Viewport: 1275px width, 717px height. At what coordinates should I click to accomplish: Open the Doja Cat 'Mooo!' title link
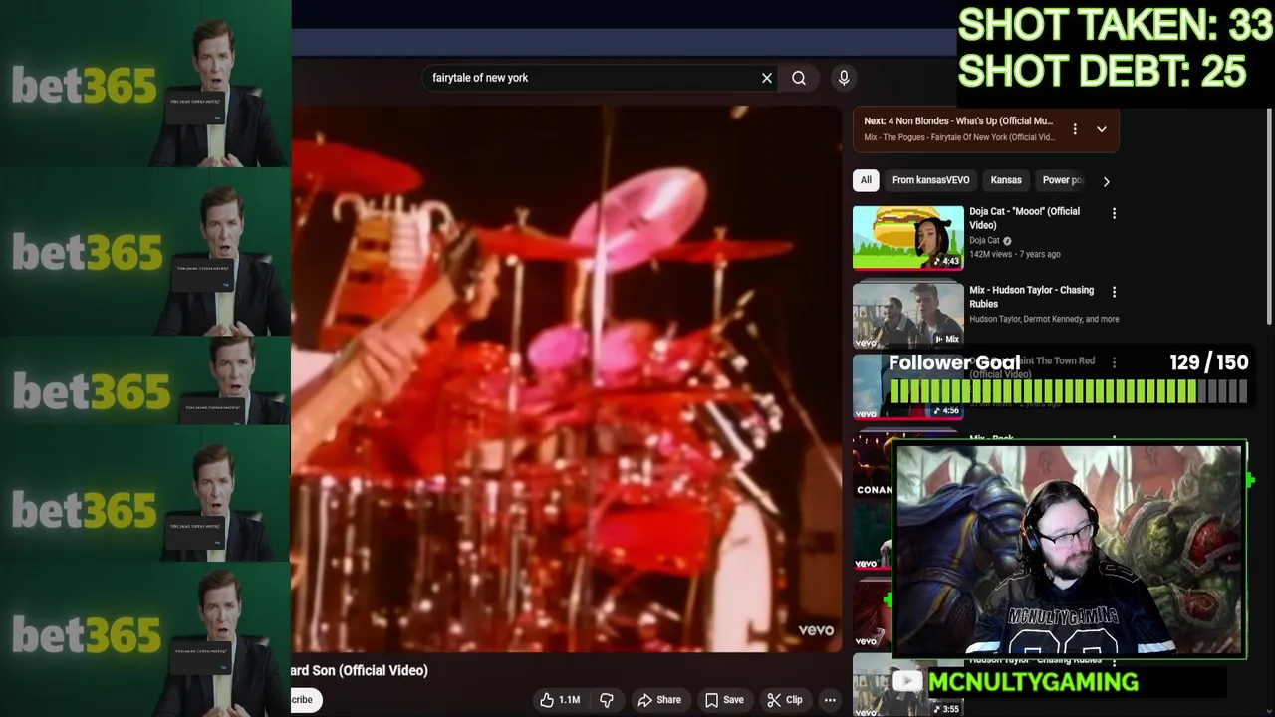click(x=1024, y=218)
